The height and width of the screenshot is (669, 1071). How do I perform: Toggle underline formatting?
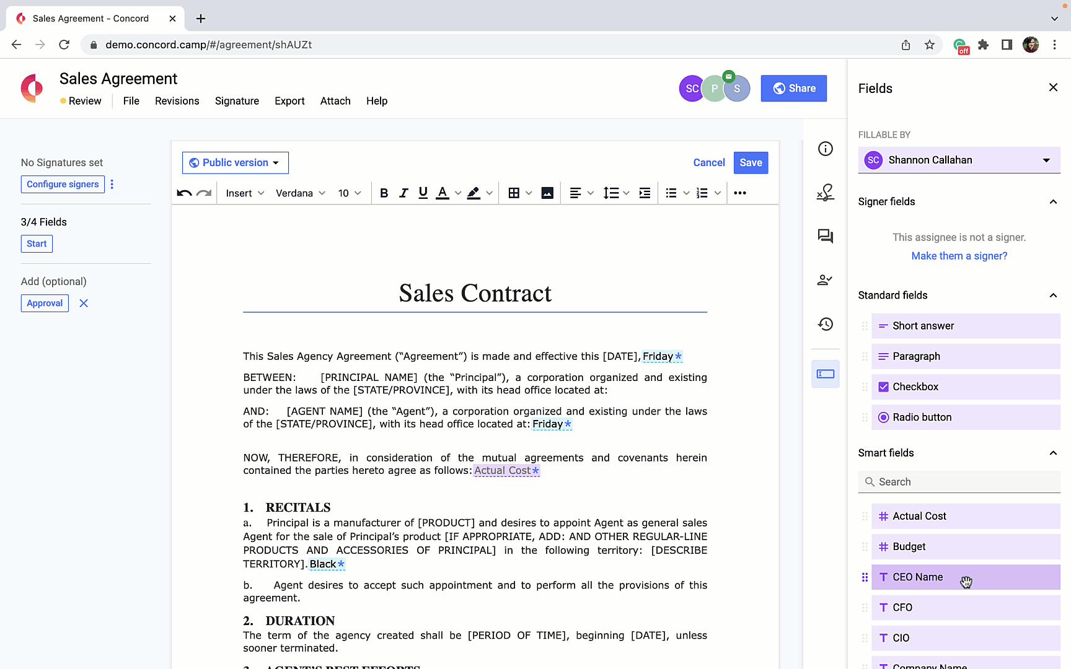click(x=423, y=193)
